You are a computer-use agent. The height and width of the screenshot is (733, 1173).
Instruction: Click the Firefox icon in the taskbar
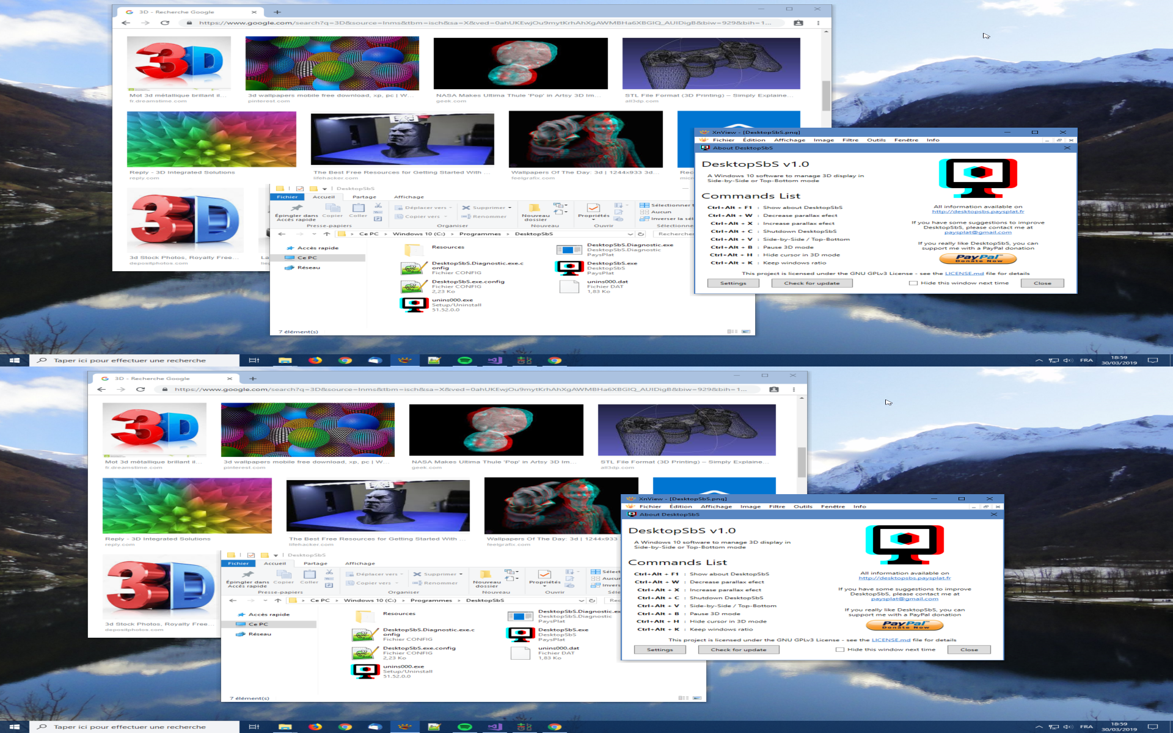315,360
